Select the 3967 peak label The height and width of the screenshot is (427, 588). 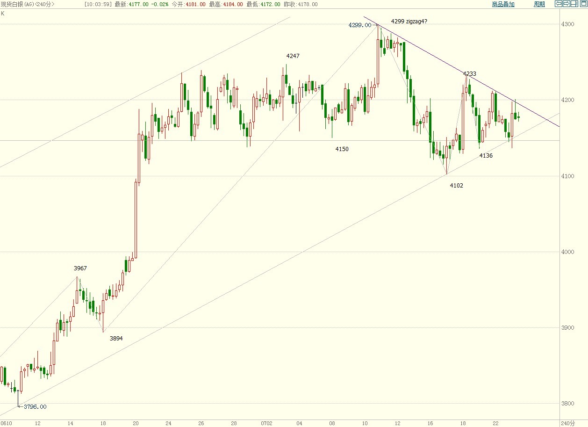click(80, 268)
